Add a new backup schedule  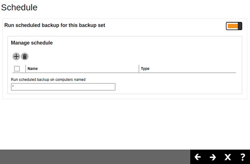point(16,56)
